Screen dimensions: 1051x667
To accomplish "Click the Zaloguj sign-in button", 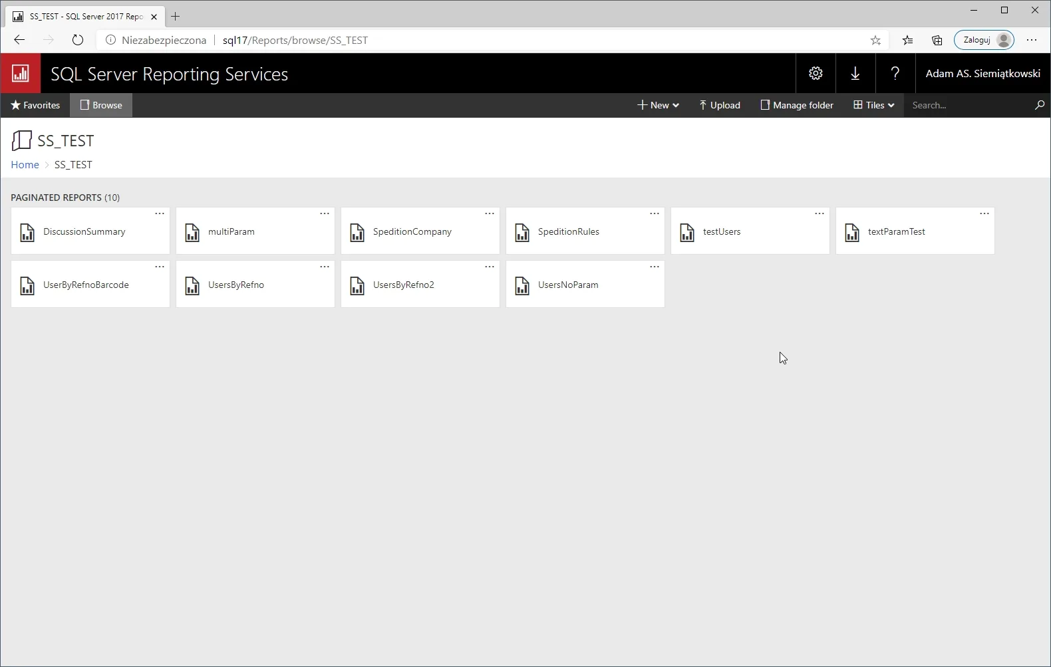I will click(984, 40).
